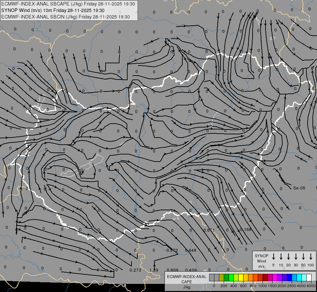Image resolution: width=317 pixels, height=292 pixels.
Task: Click the 0.409 value on the map
Action: point(191,270)
